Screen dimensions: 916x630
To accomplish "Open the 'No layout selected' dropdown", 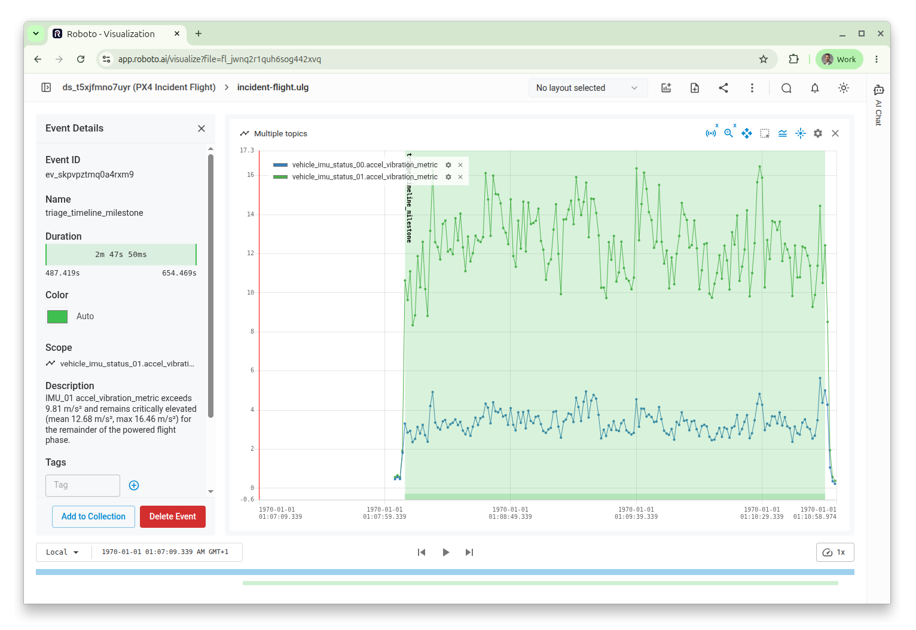I will [x=588, y=88].
